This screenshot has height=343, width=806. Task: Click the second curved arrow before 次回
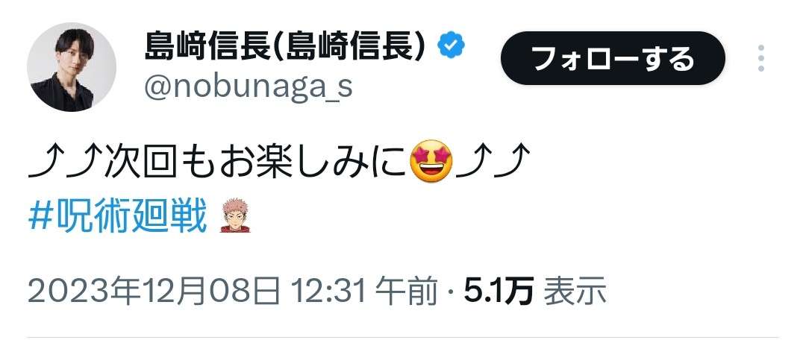click(84, 163)
